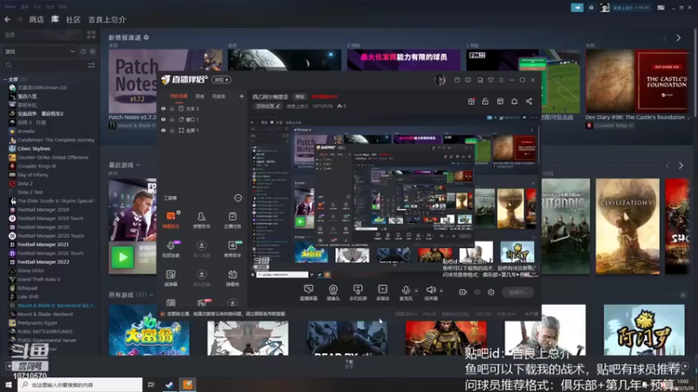Image resolution: width=698 pixels, height=392 pixels.
Task: Open 新情报速递 settings gear in Steam
Action: click(146, 37)
